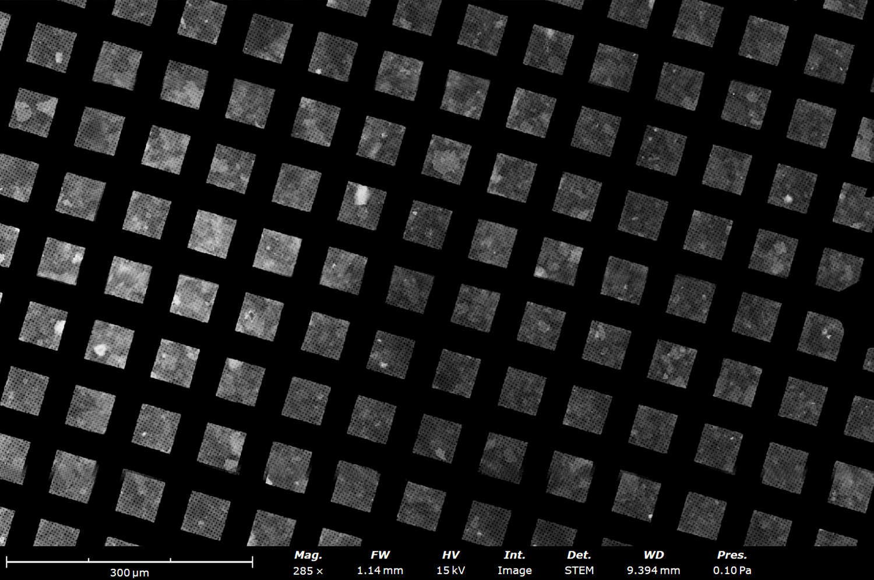Select the 285 × magnification value
This screenshot has width=874, height=580.
coord(308,571)
